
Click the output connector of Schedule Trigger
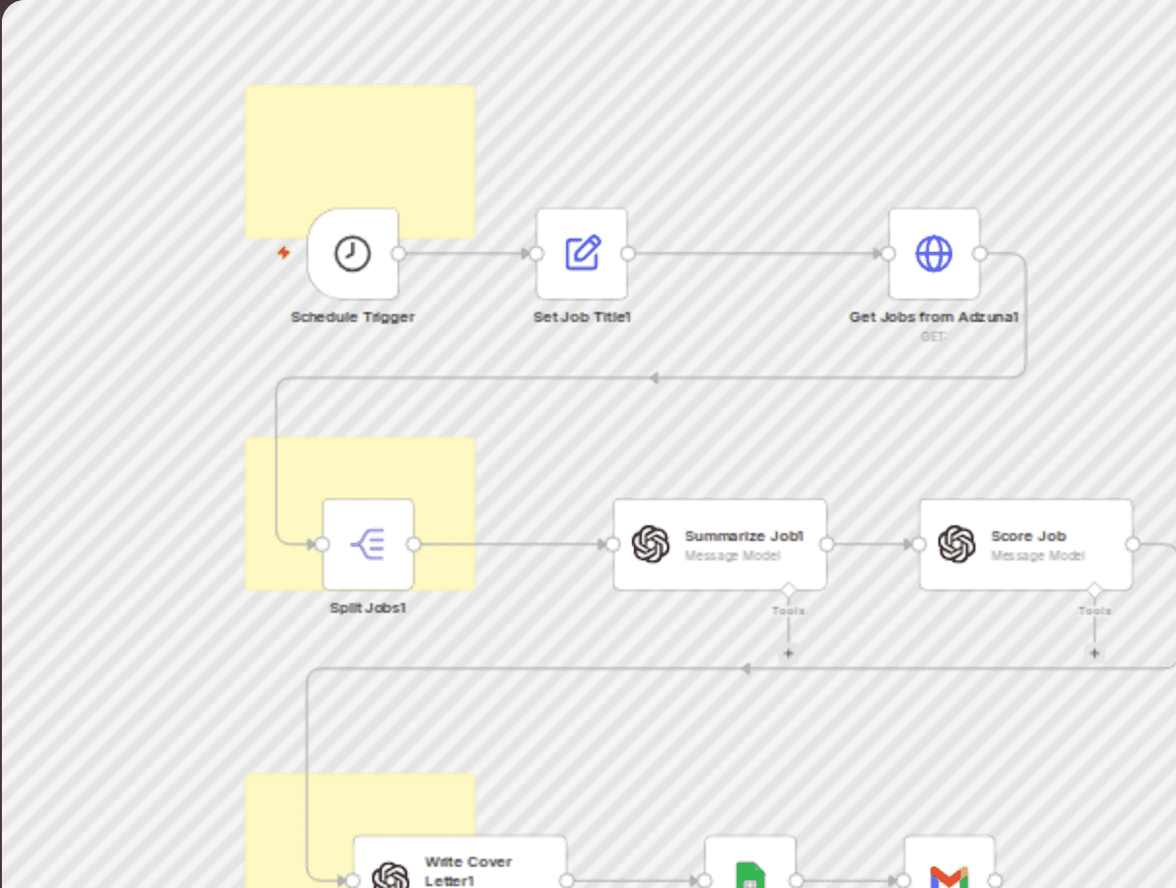(x=397, y=254)
